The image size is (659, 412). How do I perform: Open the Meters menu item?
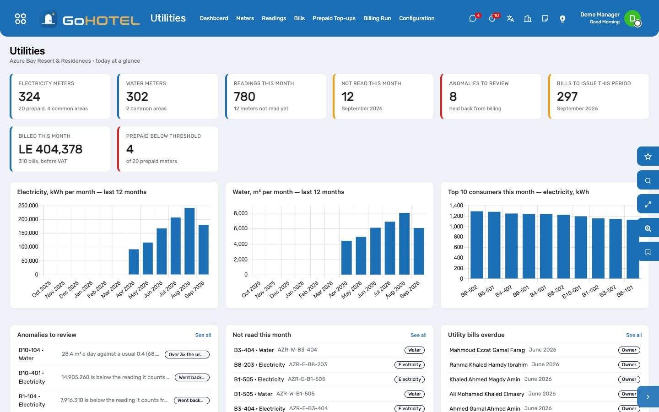[245, 18]
